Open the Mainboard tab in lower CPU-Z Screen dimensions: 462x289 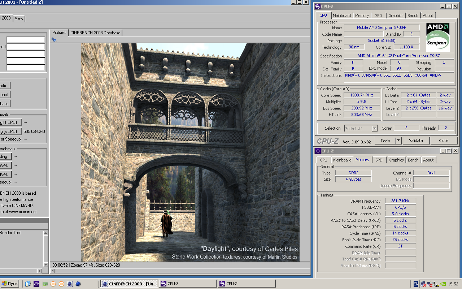click(x=342, y=160)
